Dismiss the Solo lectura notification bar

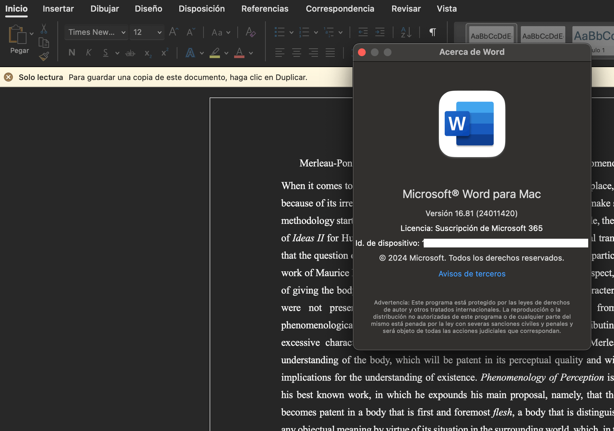pos(8,77)
